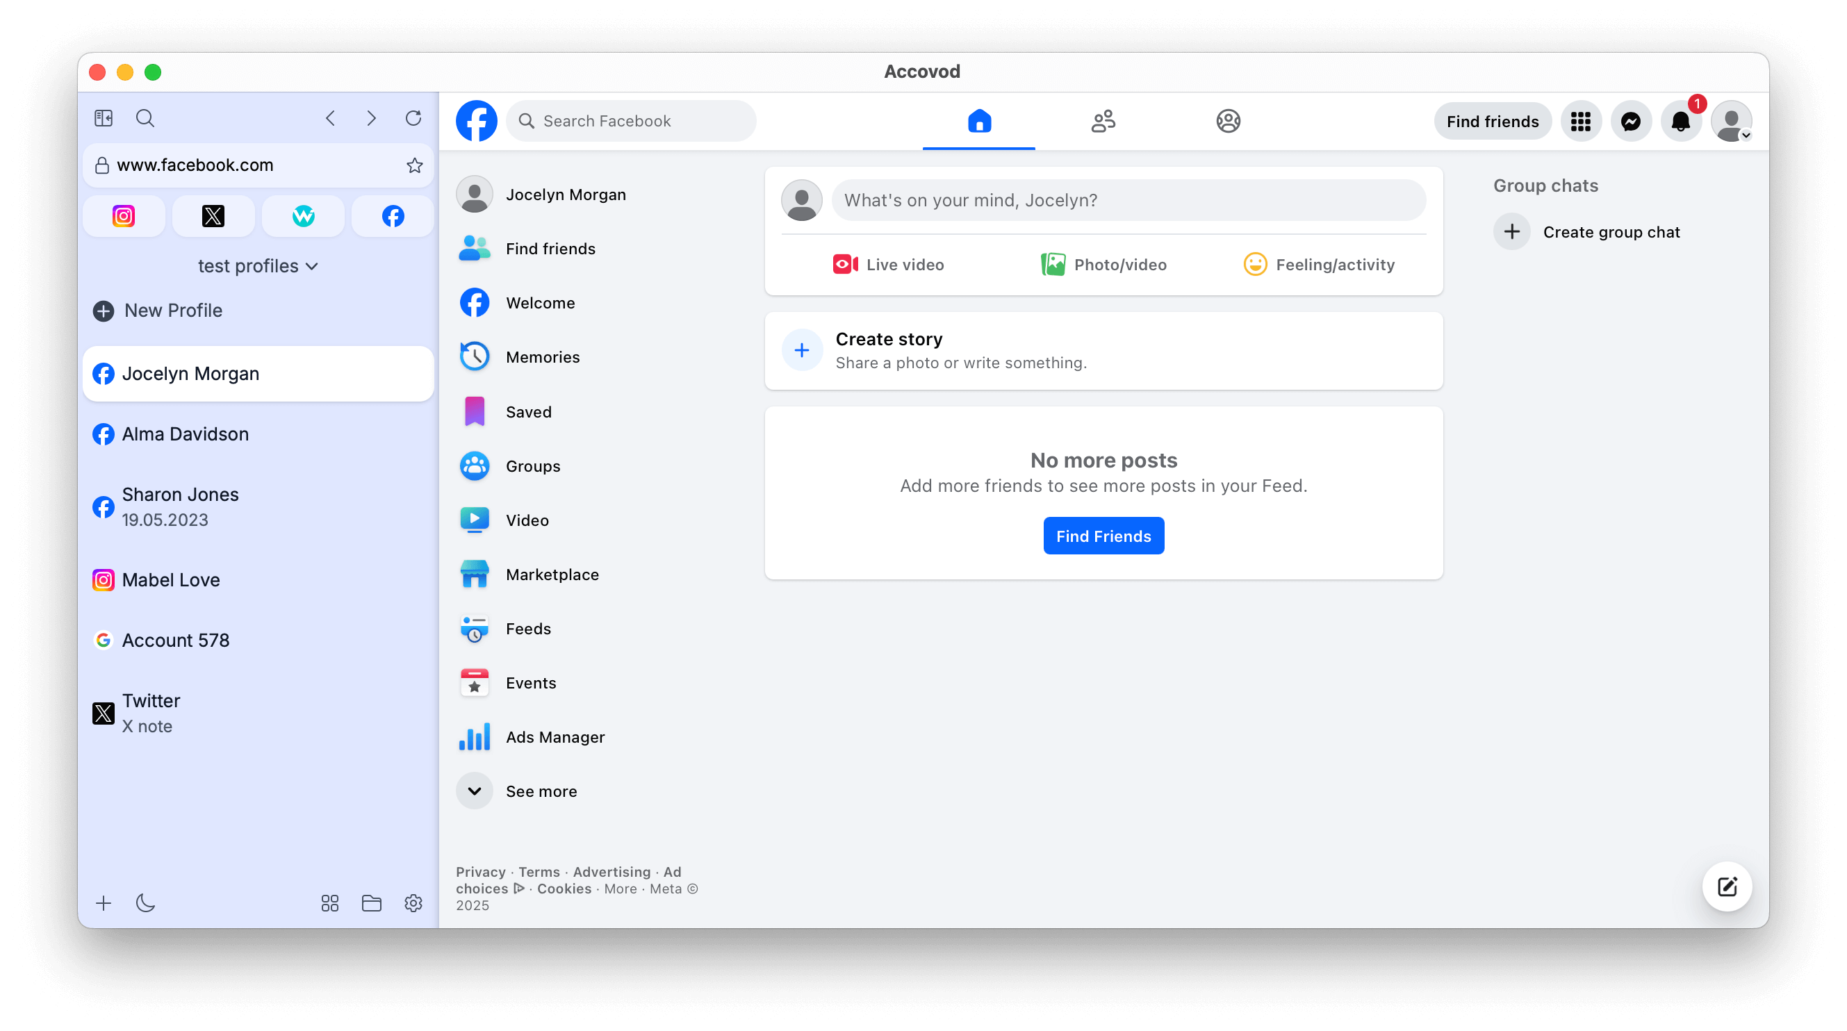Expand the test profiles dropdown

[x=257, y=266]
